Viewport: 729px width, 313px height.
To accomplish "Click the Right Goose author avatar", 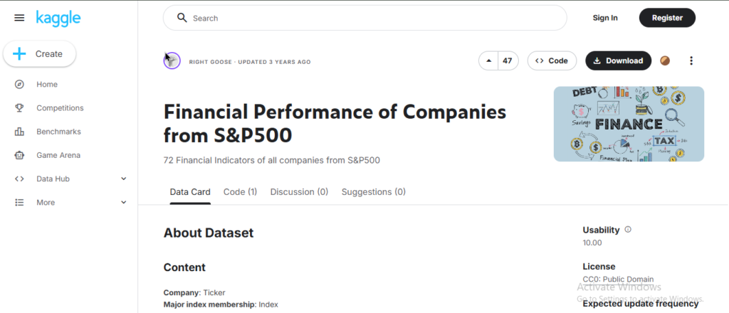I will [172, 61].
